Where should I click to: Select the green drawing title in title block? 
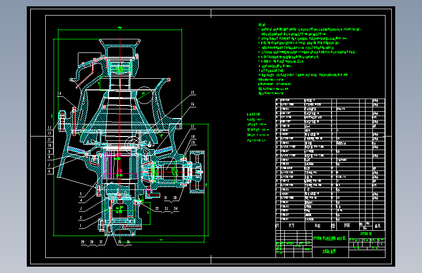pyautogui.click(x=330, y=239)
